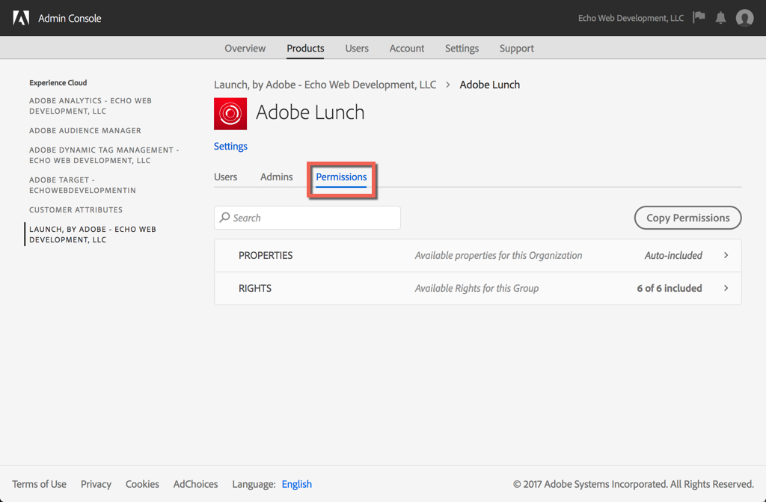Click the Copy Permissions button
The image size is (766, 502).
(688, 218)
